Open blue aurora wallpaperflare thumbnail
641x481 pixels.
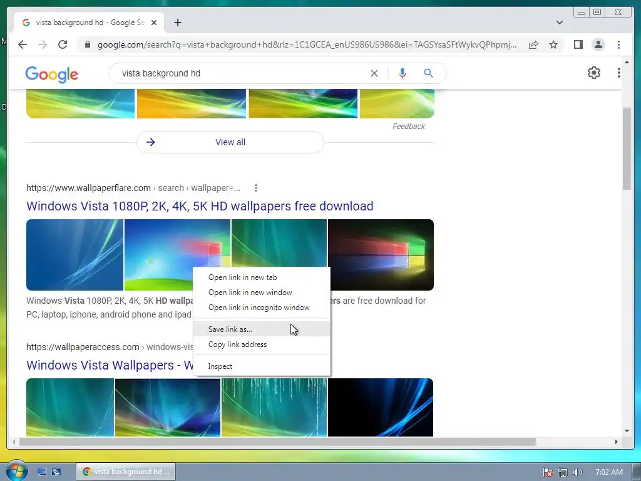[75, 255]
